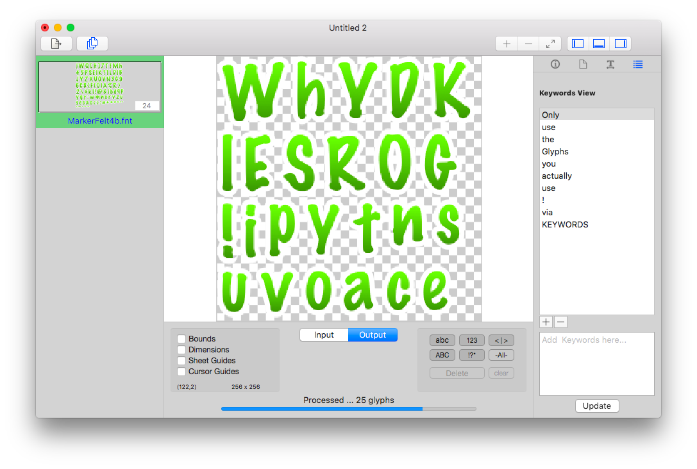Click the clear button

pos(501,373)
